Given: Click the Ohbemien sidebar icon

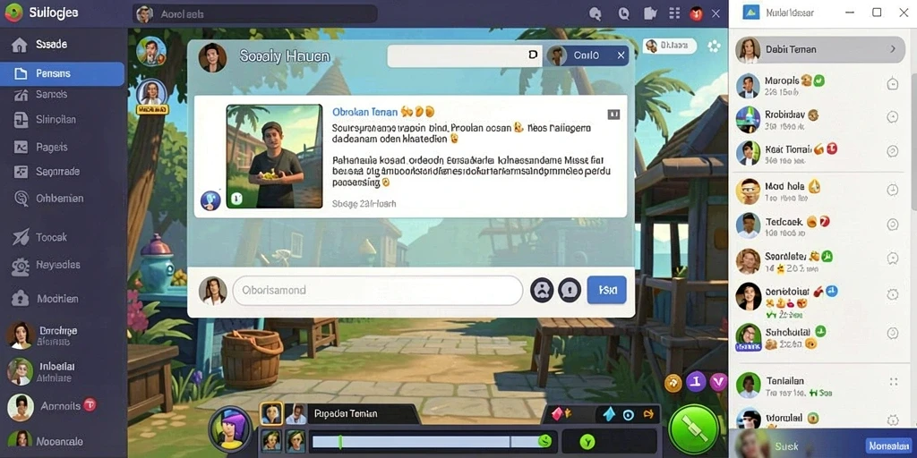Looking at the screenshot, I should point(21,199).
